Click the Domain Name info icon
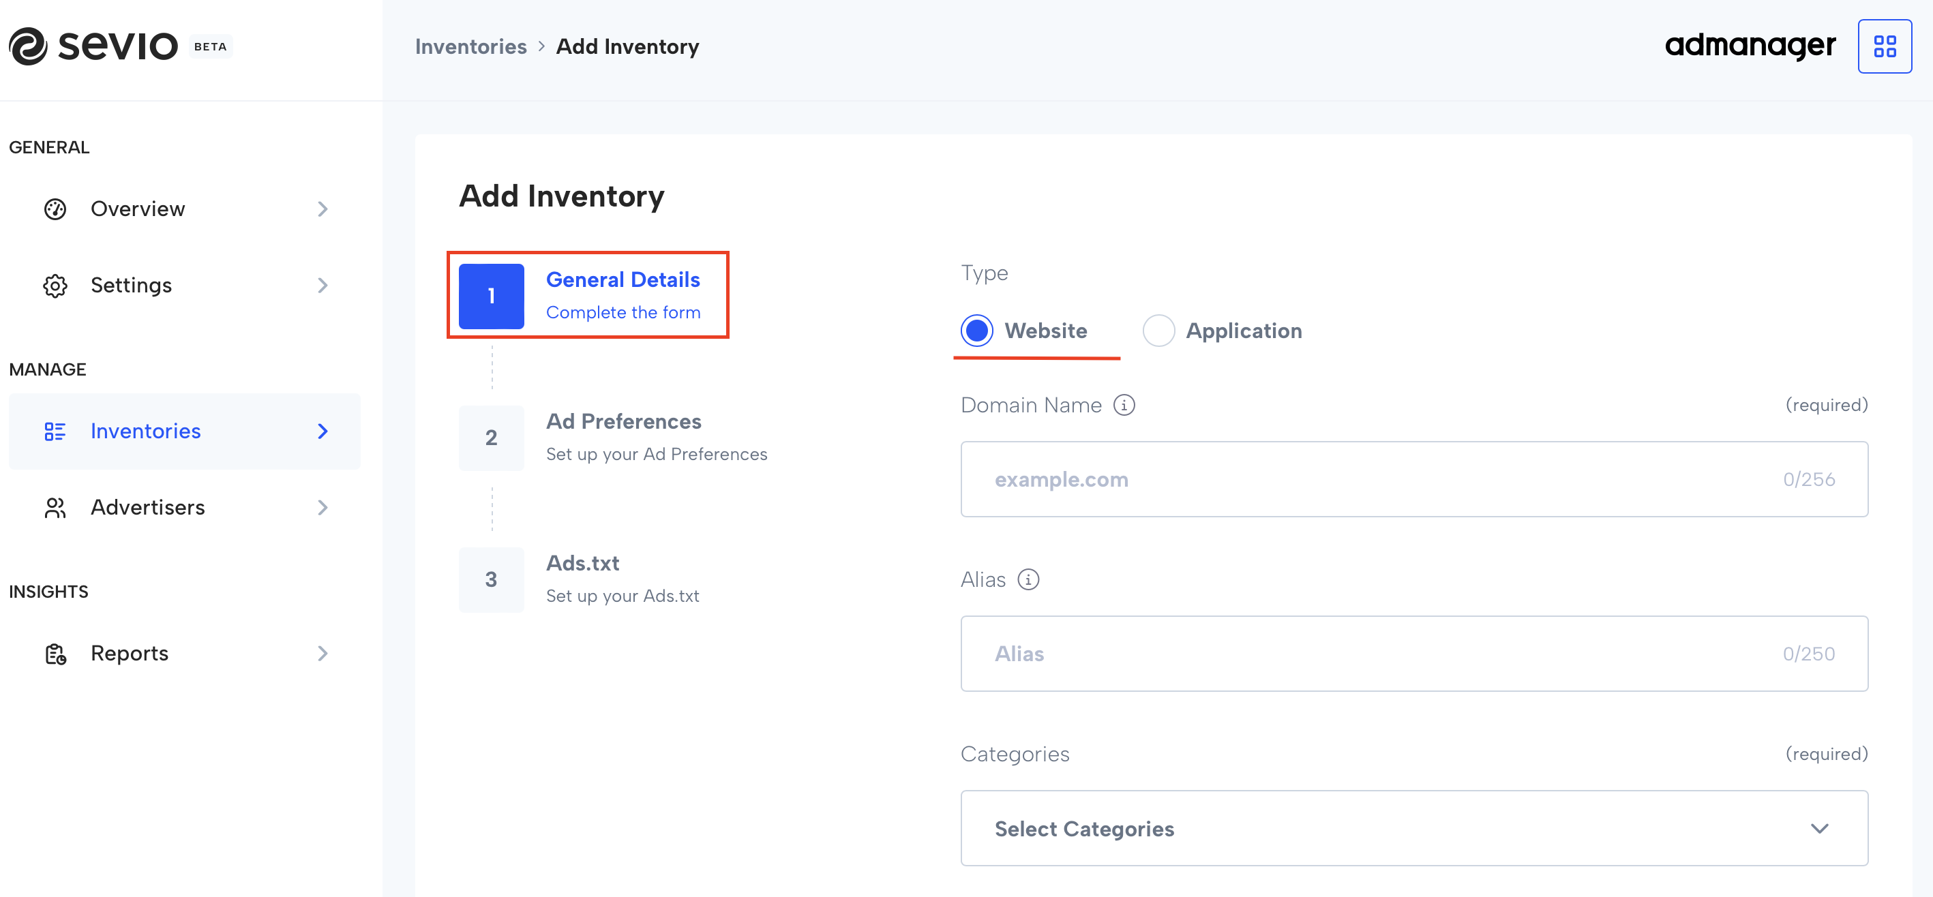This screenshot has height=897, width=1933. point(1124,405)
